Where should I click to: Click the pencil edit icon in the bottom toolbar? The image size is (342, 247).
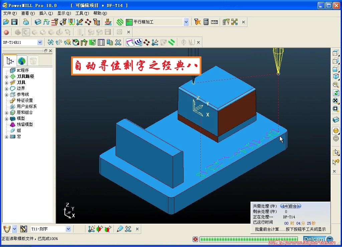(x=120, y=229)
